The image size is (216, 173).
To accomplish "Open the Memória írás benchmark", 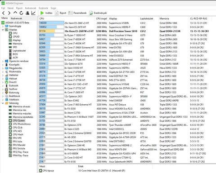I will [18, 110].
